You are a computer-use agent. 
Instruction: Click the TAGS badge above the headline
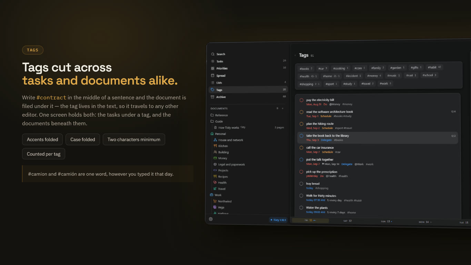coord(33,50)
